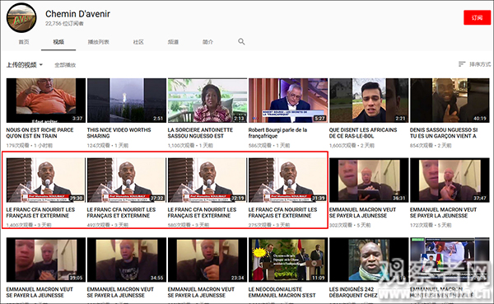Open the 3:37 video thumbnail

click(45, 101)
